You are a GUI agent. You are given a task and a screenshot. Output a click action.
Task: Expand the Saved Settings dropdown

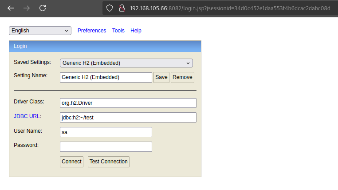[x=126, y=63]
